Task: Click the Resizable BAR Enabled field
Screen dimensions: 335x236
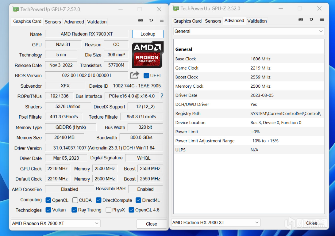Action: coord(145,189)
